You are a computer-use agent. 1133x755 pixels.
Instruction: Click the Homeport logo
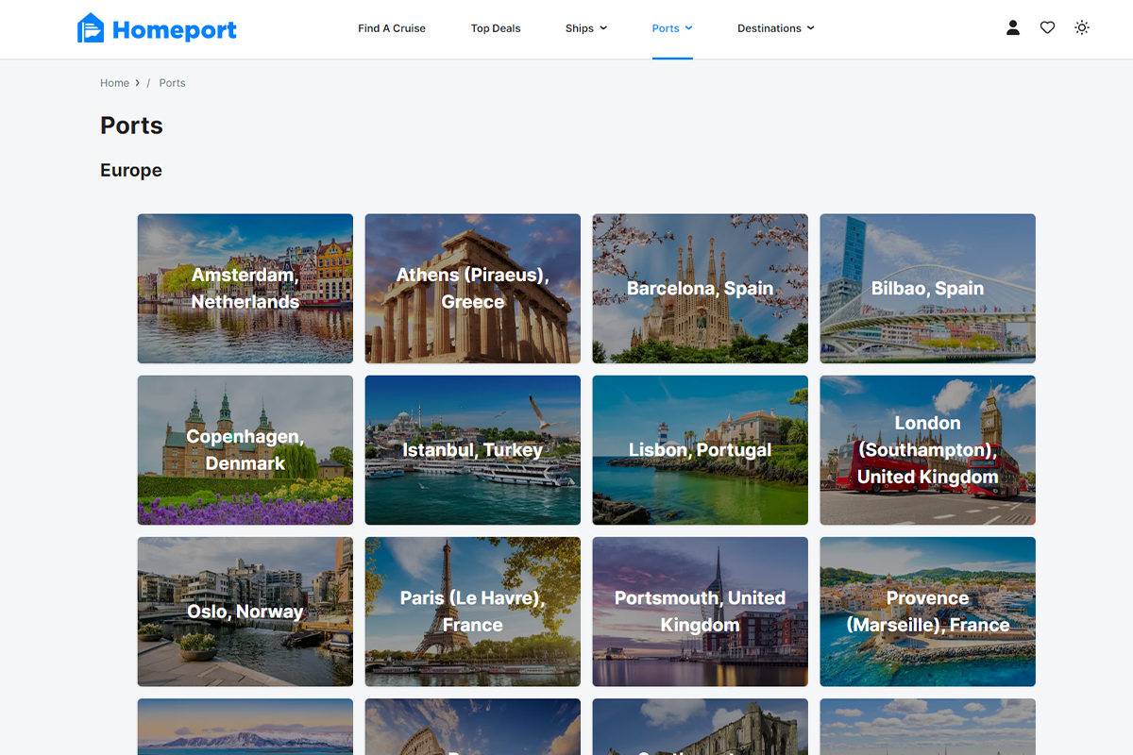pos(157,28)
